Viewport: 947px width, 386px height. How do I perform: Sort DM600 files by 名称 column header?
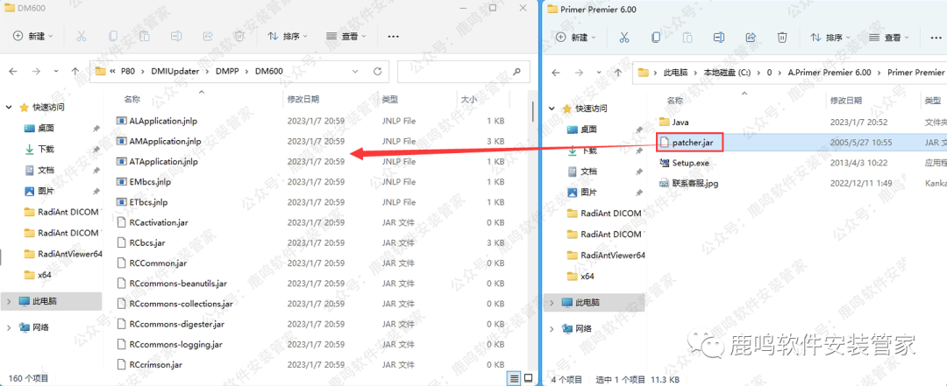132,99
